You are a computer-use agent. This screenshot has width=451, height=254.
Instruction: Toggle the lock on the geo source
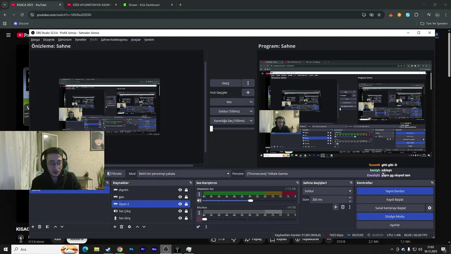[186, 197]
